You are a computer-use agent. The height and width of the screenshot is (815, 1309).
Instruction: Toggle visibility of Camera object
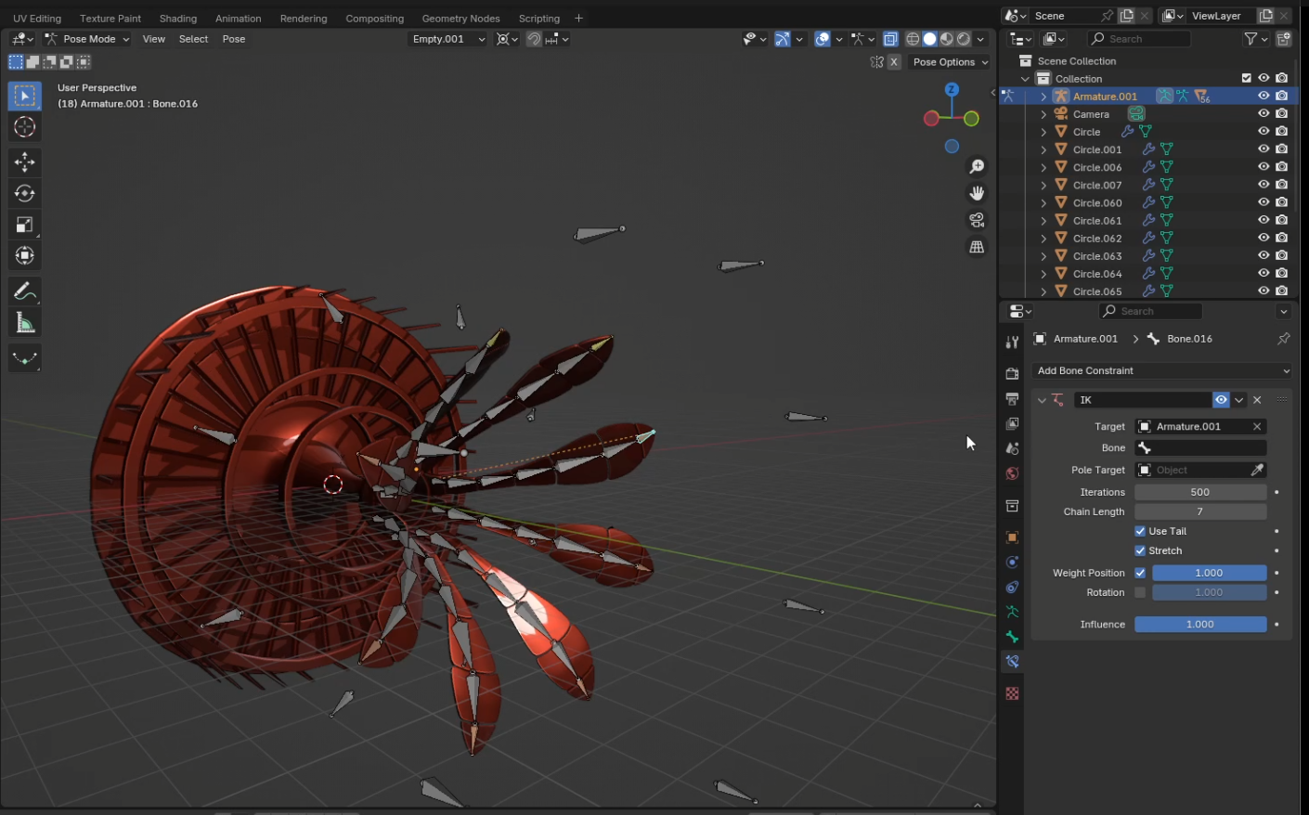point(1264,113)
